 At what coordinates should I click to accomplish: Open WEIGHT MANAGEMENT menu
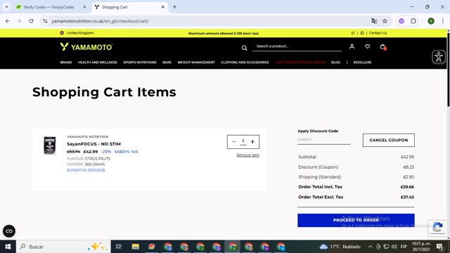(x=196, y=63)
